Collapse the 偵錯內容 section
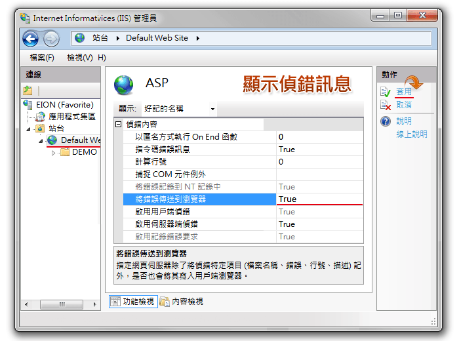This screenshot has width=459, height=341. tap(118, 125)
